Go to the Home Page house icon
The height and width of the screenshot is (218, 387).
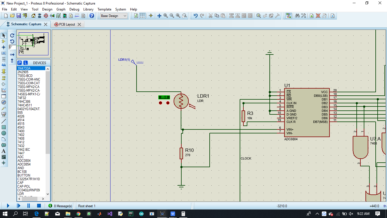click(33, 16)
